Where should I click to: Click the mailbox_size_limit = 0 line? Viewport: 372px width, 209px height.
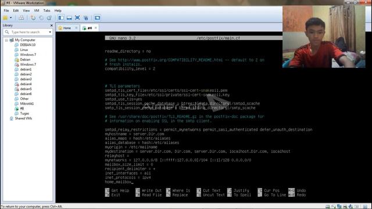click(x=129, y=164)
